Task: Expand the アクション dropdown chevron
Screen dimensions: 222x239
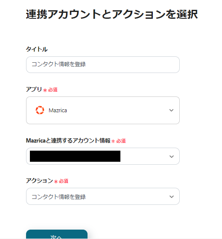Action: [171, 197]
